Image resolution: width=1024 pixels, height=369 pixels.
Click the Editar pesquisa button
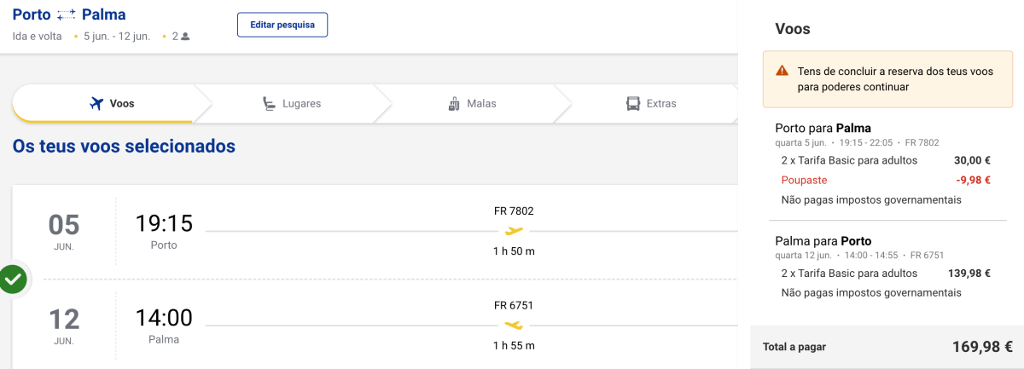pyautogui.click(x=282, y=25)
